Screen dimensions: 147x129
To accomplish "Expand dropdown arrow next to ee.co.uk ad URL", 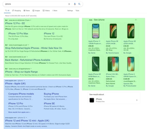I will coord(31,20).
